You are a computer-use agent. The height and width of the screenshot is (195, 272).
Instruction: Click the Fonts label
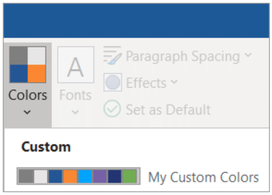[75, 95]
